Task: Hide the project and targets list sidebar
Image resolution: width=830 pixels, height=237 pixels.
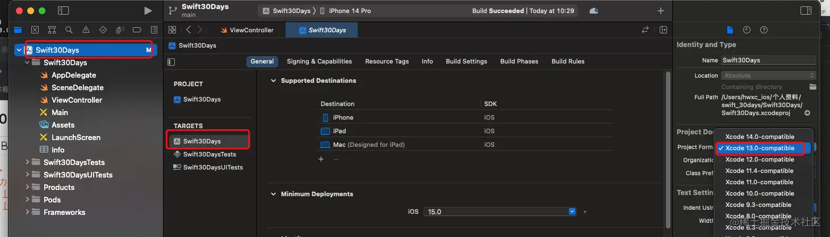Action: pos(172,61)
